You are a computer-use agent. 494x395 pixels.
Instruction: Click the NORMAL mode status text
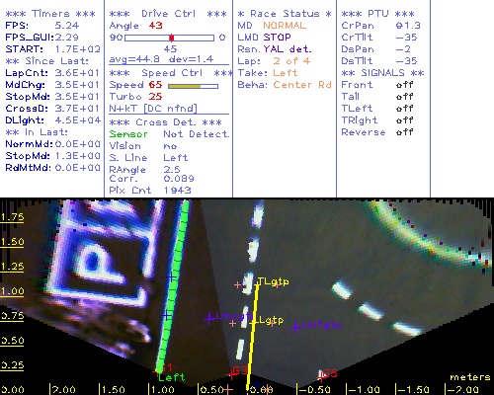[285, 26]
